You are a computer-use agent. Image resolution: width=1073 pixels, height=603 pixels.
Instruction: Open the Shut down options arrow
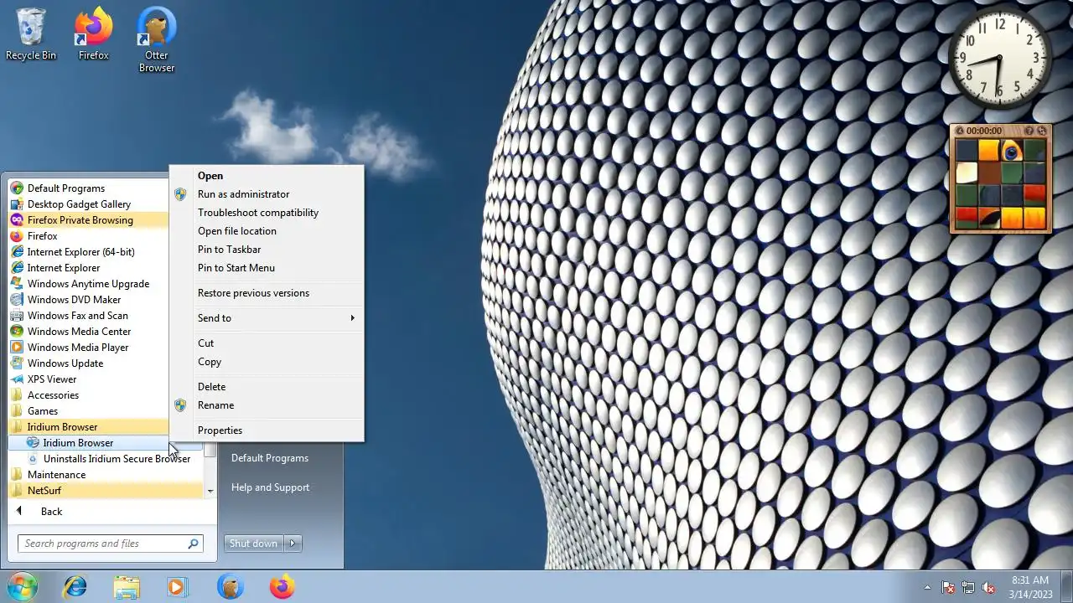coord(293,544)
